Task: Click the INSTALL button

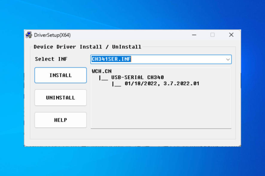Action: tap(60, 75)
